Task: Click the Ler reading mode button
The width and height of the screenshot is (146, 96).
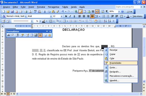Action: pos(129,12)
